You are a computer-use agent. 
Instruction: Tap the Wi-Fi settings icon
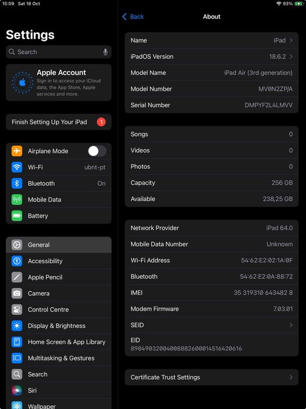pyautogui.click(x=17, y=167)
